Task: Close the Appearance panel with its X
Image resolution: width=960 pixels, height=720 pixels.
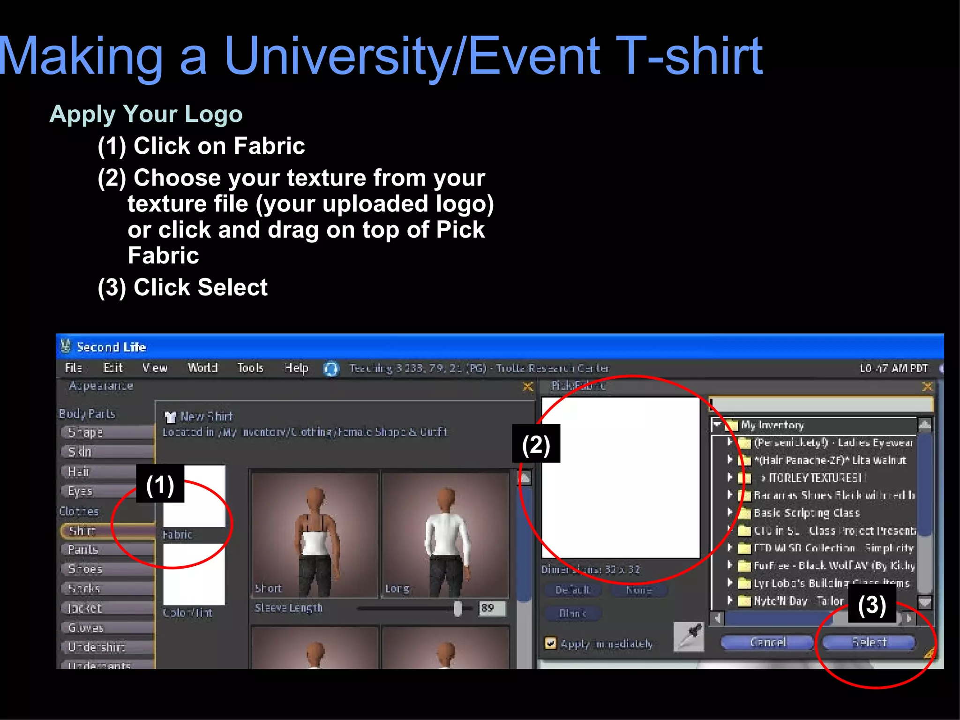Action: (528, 387)
